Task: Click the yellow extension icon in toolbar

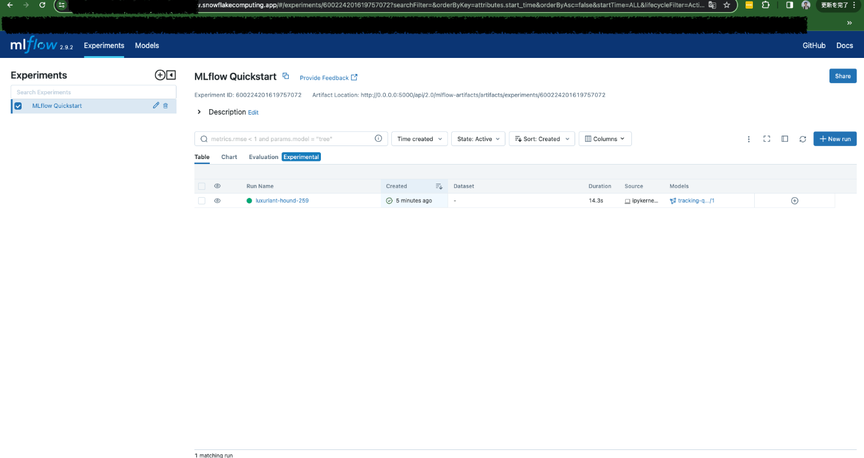Action: click(x=749, y=5)
